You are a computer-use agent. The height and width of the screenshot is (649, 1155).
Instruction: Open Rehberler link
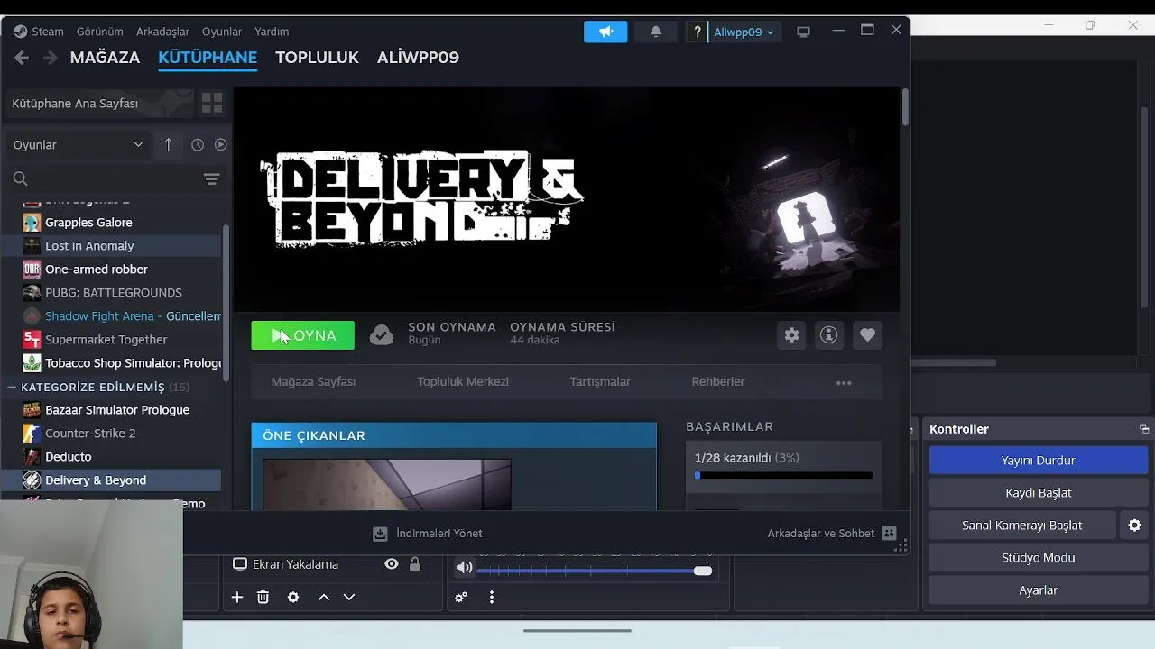[718, 382]
